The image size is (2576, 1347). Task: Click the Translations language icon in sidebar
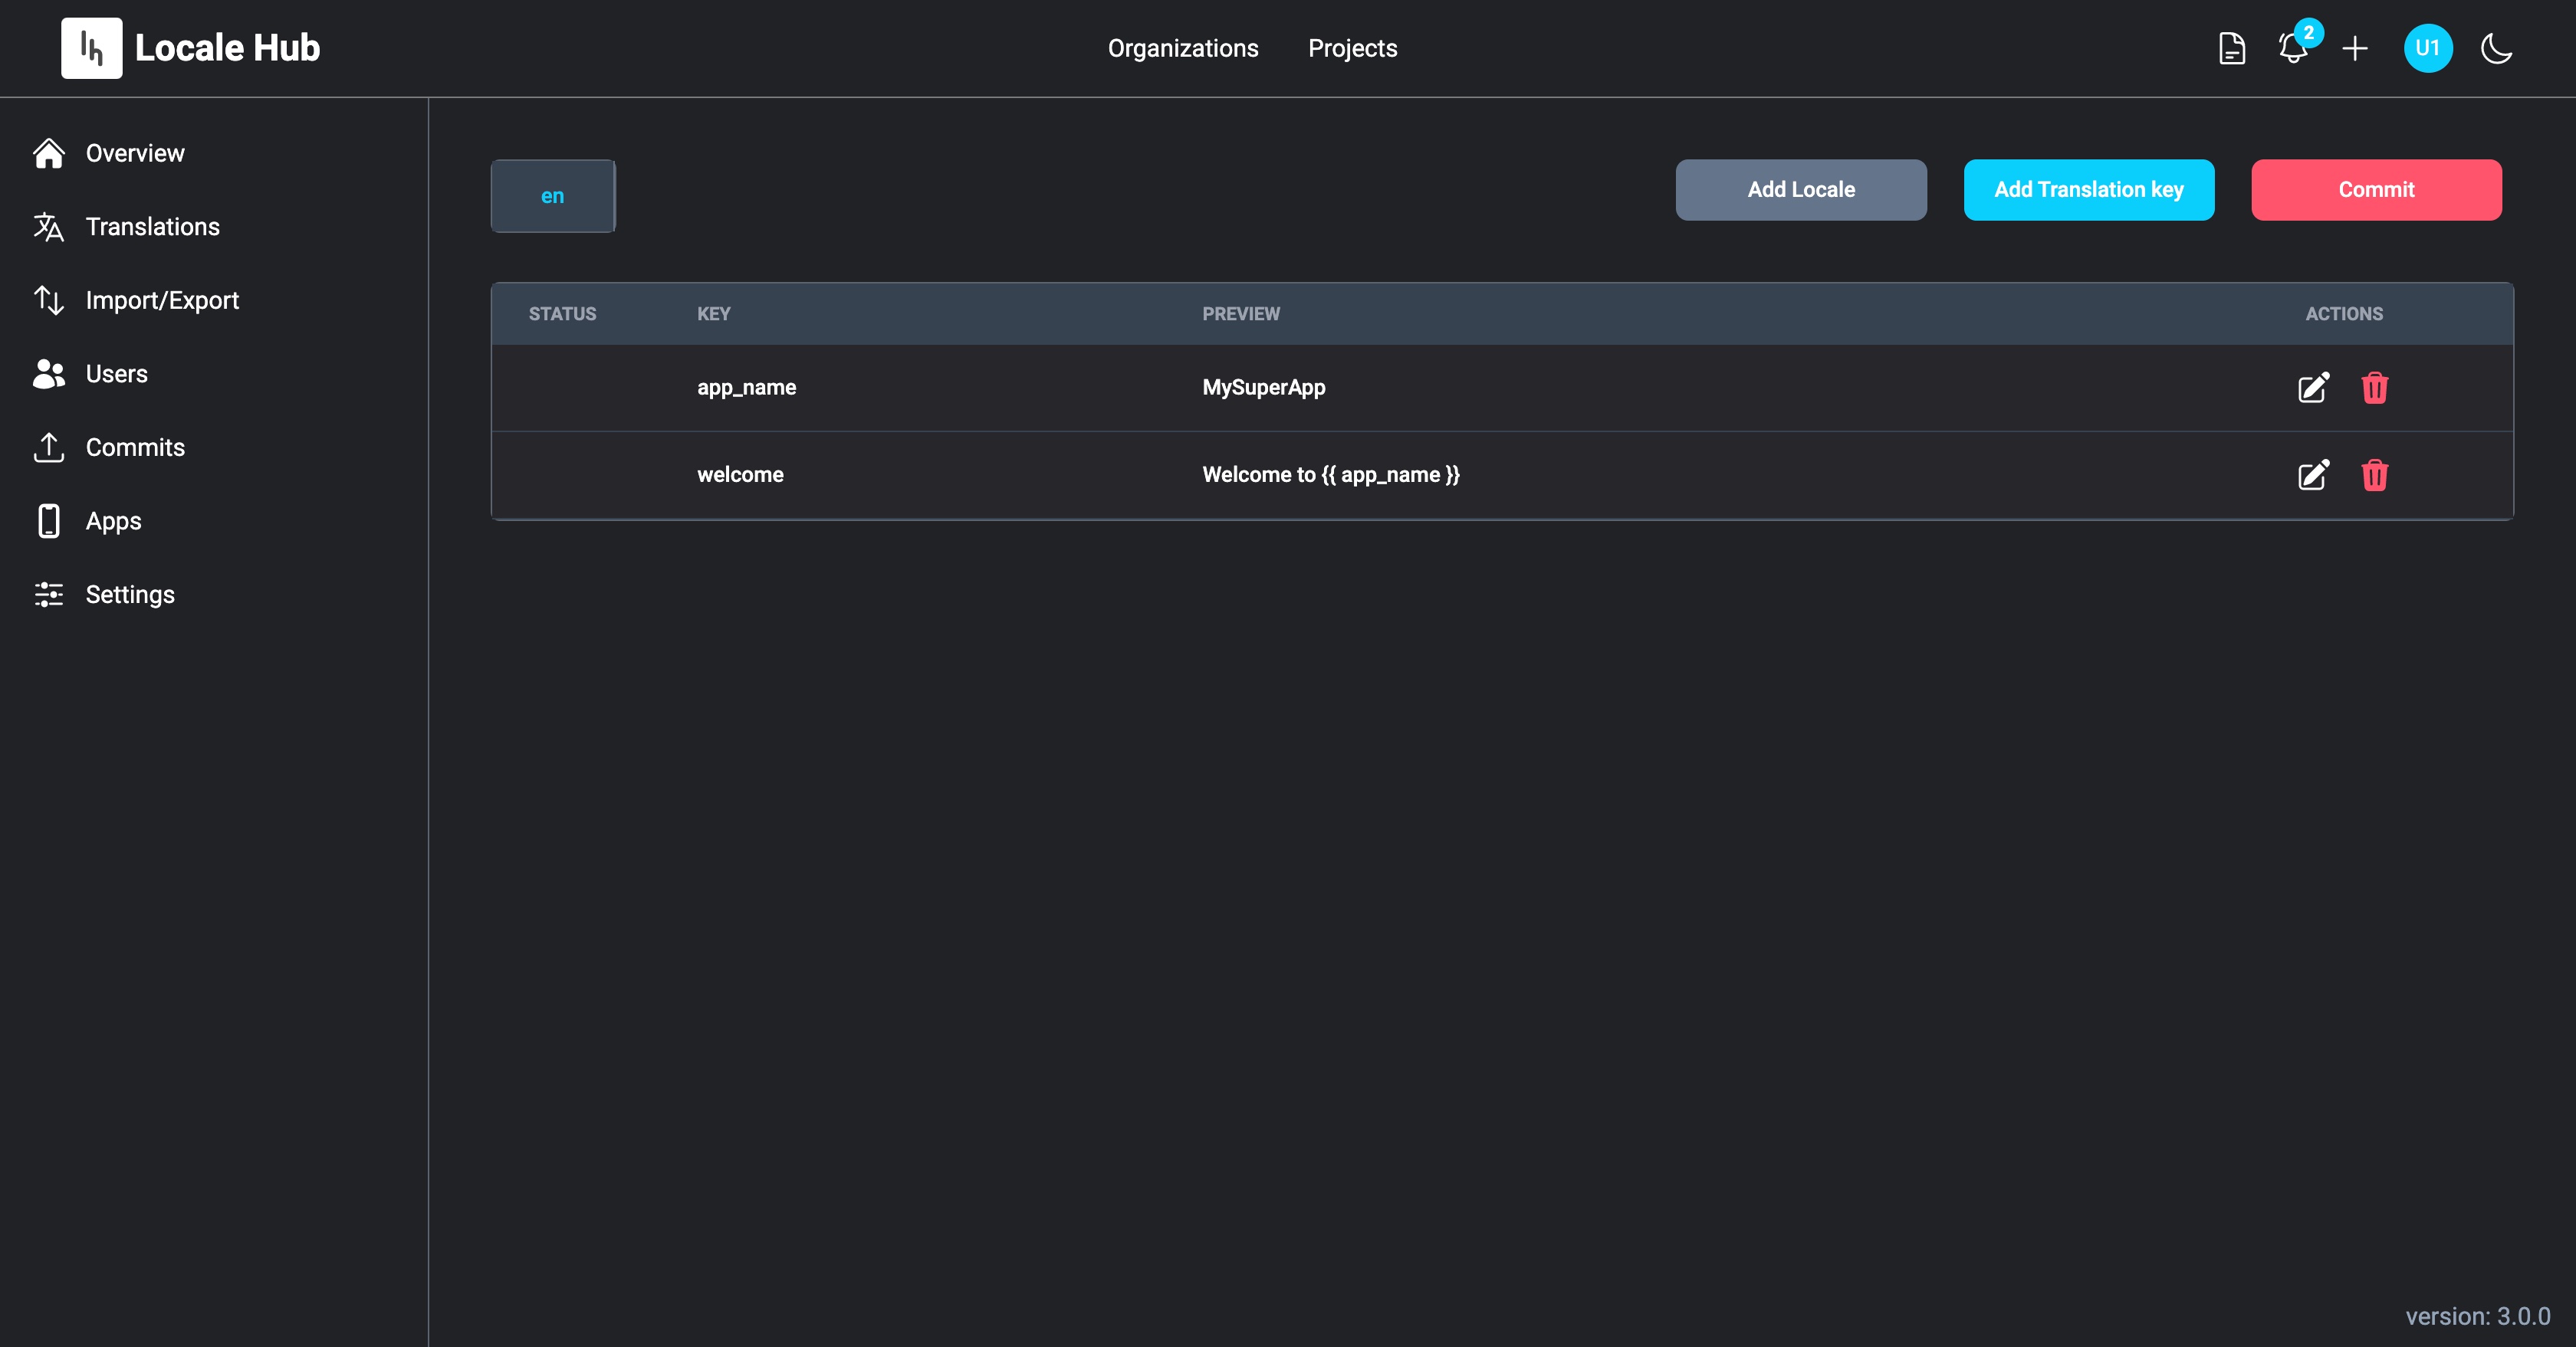48,227
